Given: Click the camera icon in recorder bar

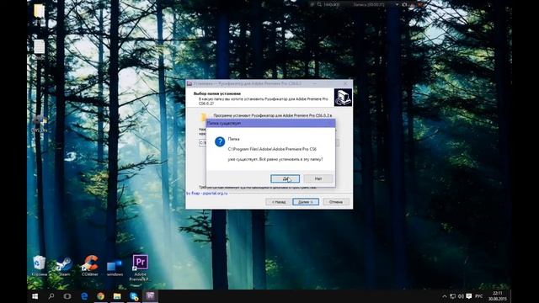Looking at the screenshot, I should point(404,4).
